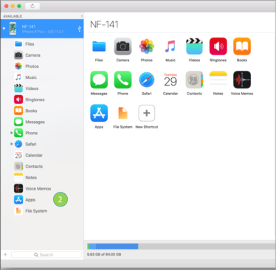Open the Camera icon in main grid
Image resolution: width=276 pixels, height=270 pixels.
point(123,46)
